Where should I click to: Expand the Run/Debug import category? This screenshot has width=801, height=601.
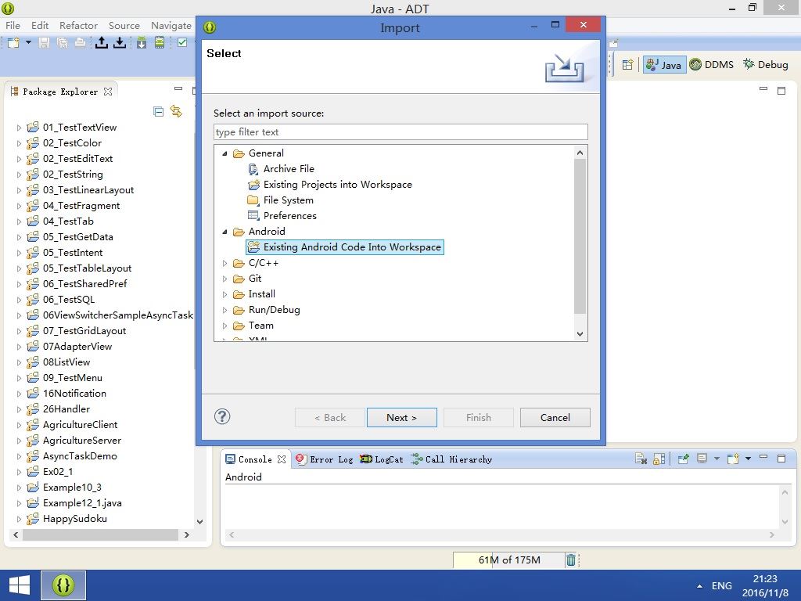coord(224,310)
